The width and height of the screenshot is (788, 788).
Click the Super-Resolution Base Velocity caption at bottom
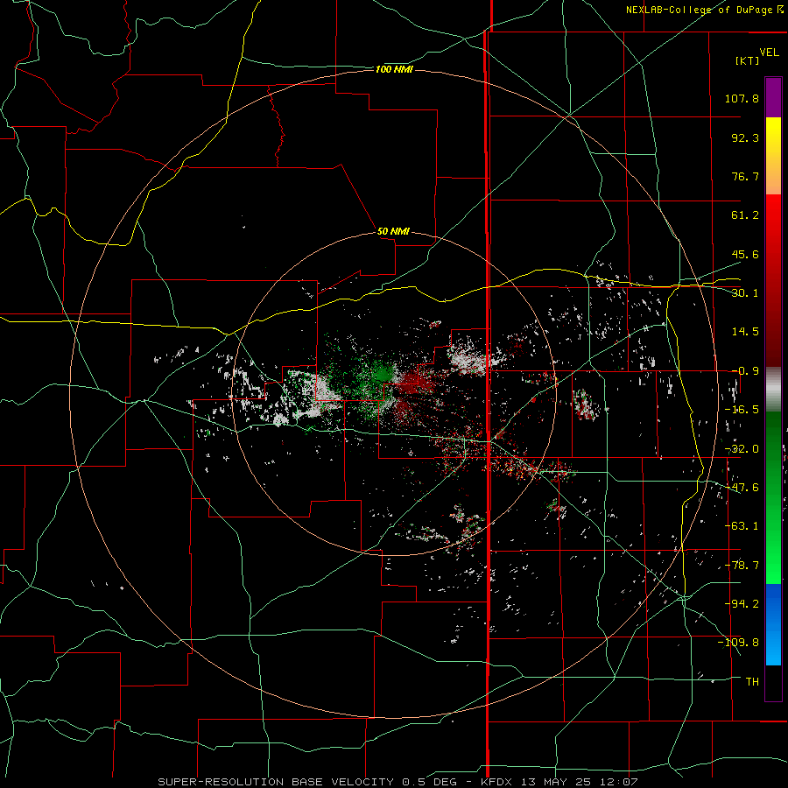point(398,782)
